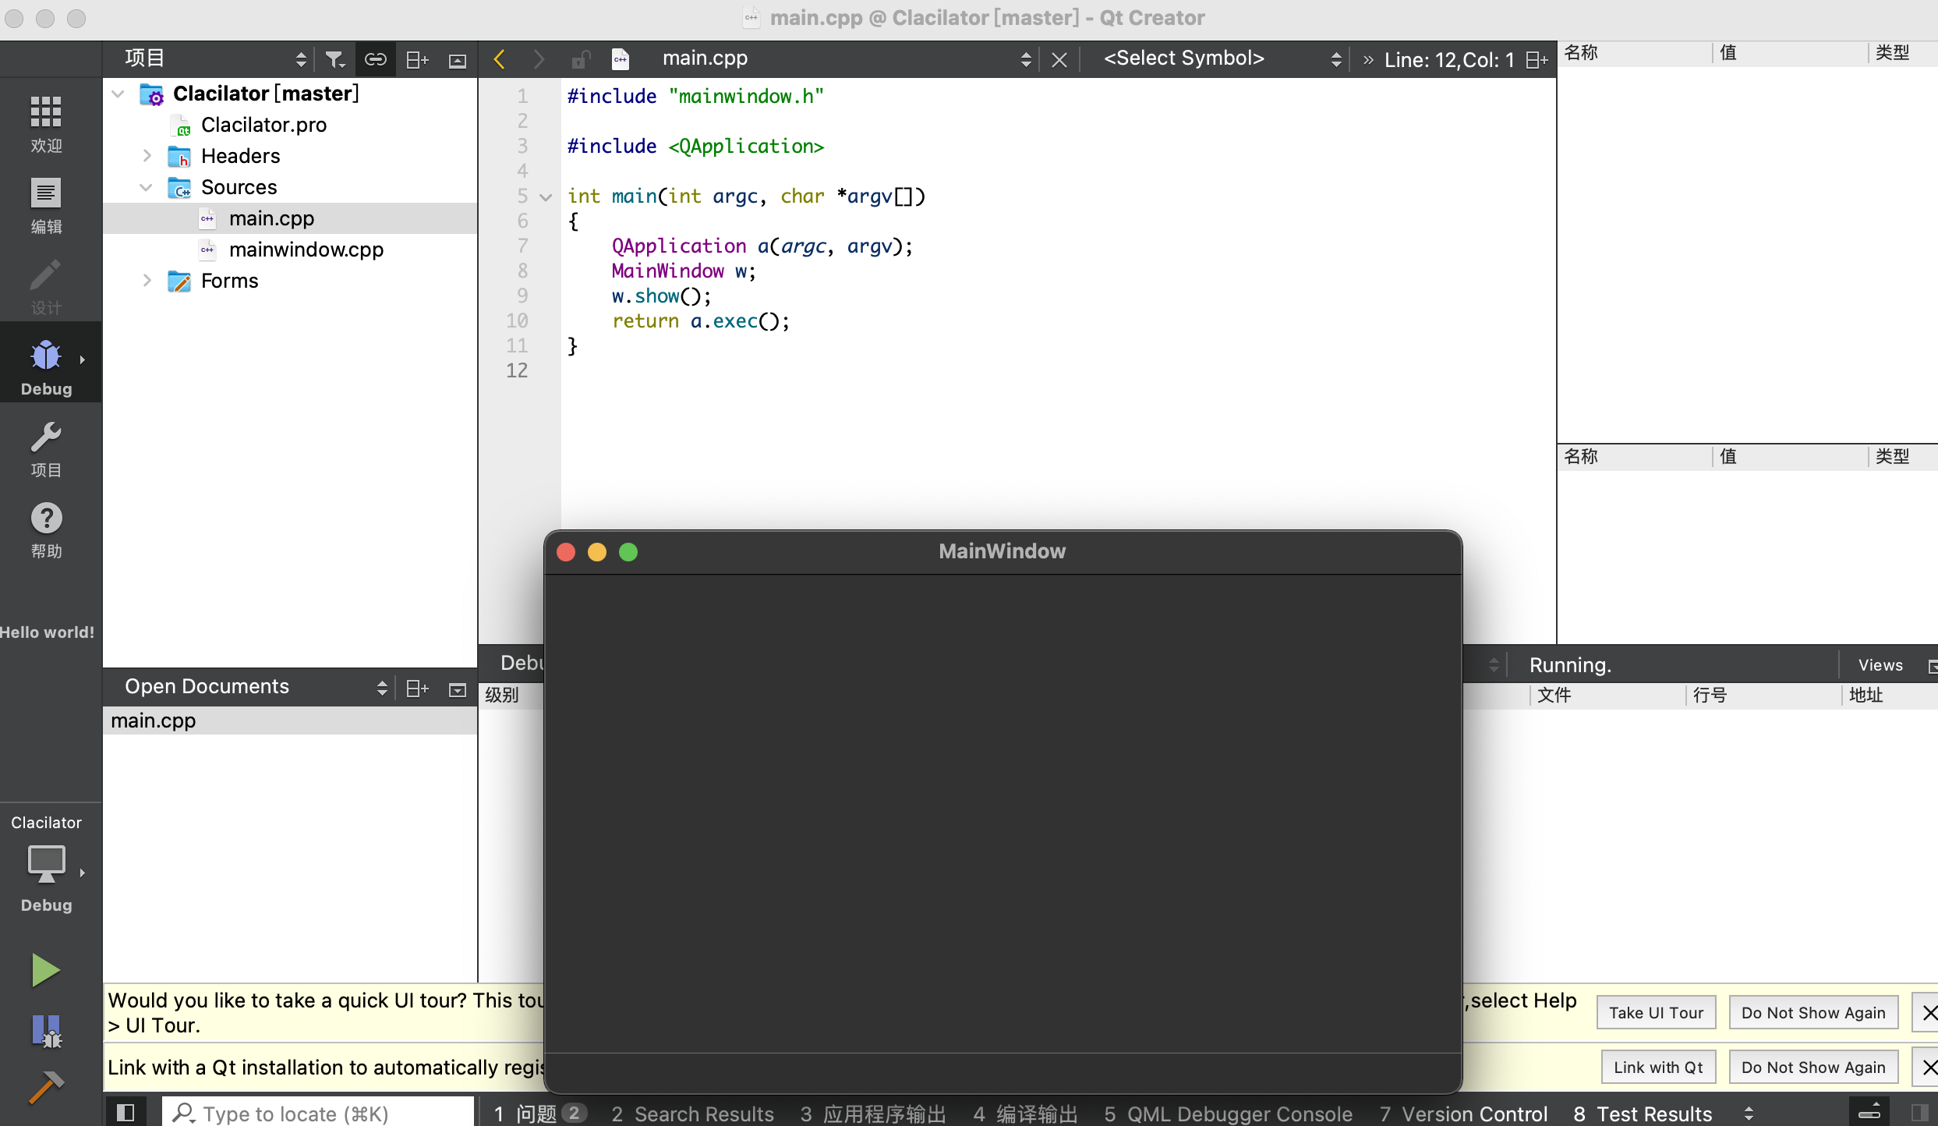The height and width of the screenshot is (1126, 1938).
Task: Open the Welcome mode icon
Action: coord(46,122)
